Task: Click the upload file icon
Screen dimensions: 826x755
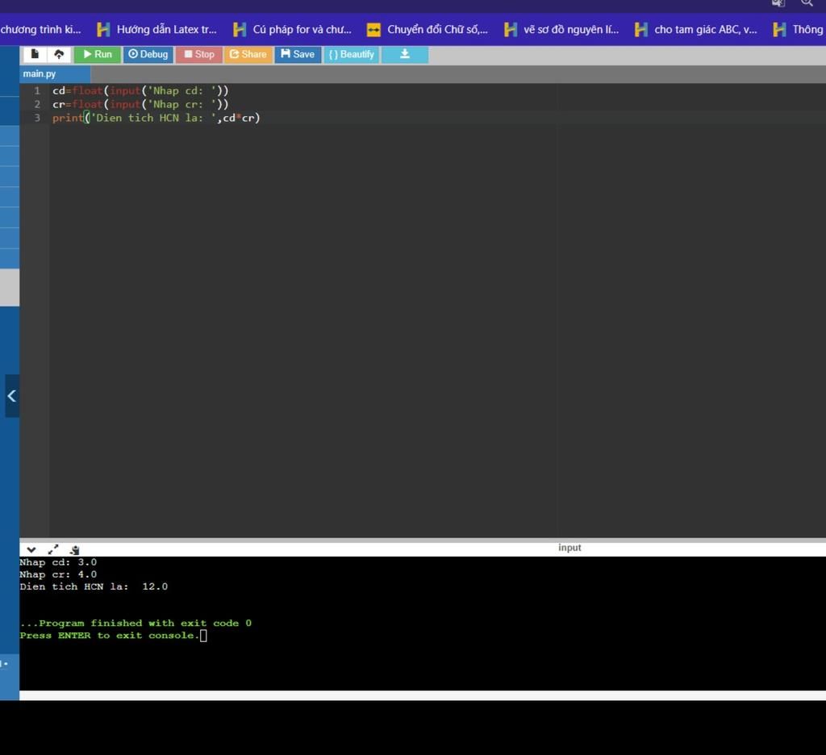Action: (x=59, y=54)
